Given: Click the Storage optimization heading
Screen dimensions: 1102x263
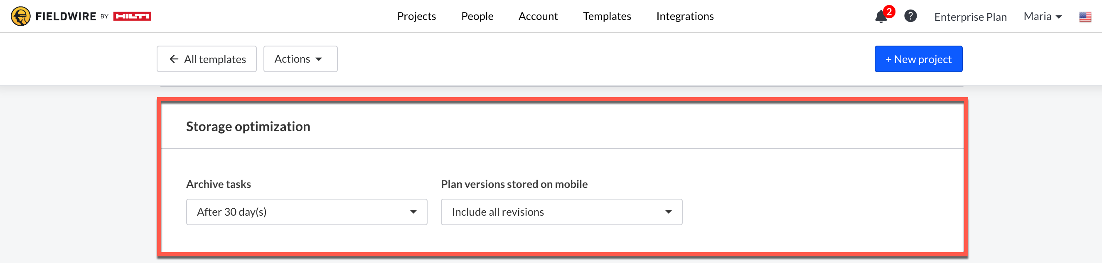Looking at the screenshot, I should pyautogui.click(x=248, y=127).
